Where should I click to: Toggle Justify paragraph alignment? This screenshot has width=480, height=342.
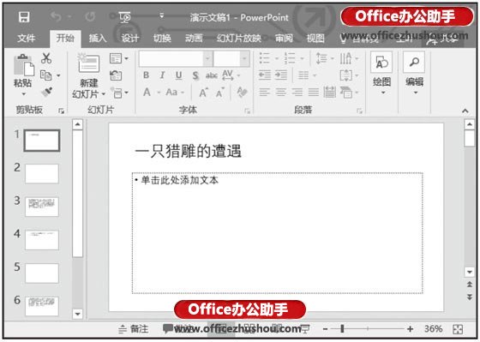314,93
